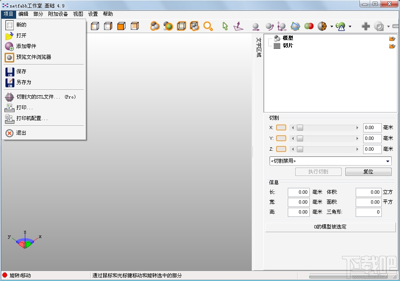Open the 帮助 menu

tap(108, 14)
